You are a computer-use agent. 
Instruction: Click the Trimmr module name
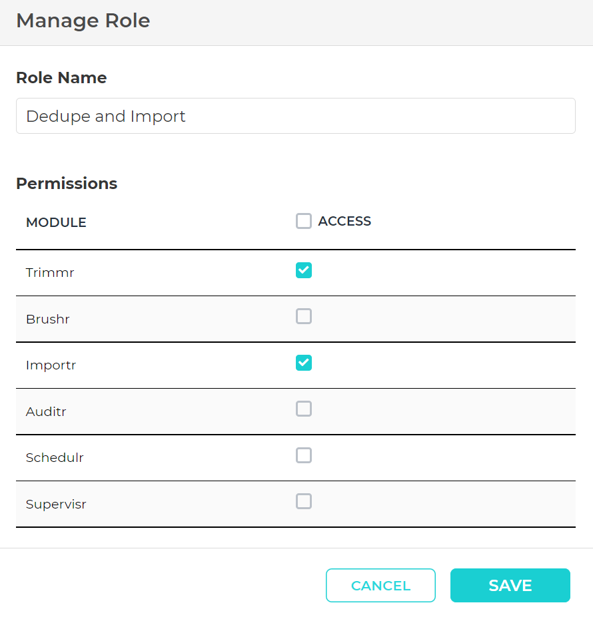(x=50, y=273)
